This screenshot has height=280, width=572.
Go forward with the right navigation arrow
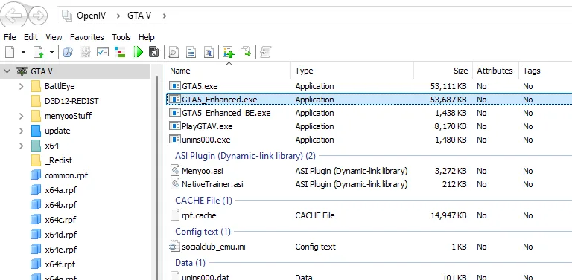click(x=38, y=16)
